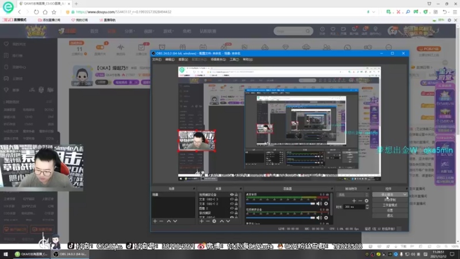This screenshot has height=259, width=460.
Task: Open the desktop audio gear settings
Action: pos(326,204)
